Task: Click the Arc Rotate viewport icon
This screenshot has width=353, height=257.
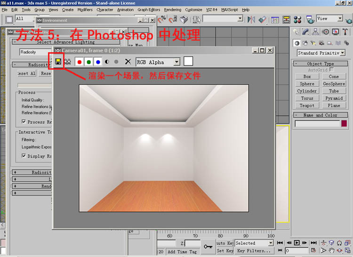Action: 339,250
